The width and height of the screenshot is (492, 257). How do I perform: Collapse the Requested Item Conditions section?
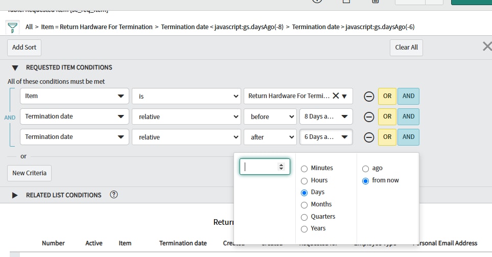(15, 67)
